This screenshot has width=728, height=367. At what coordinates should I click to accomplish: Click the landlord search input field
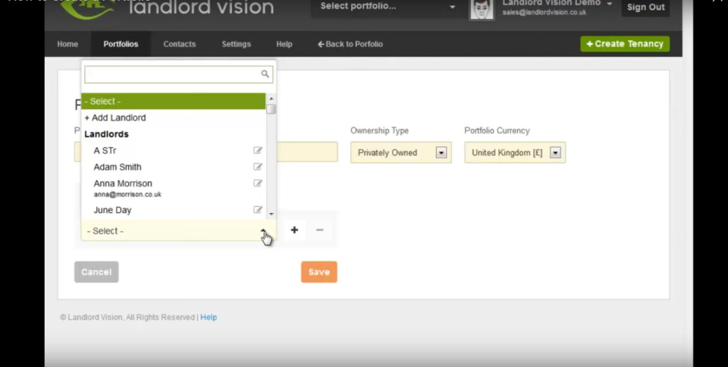tap(179, 74)
